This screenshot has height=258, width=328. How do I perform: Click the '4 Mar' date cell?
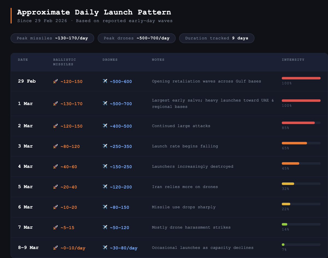[x=25, y=166]
